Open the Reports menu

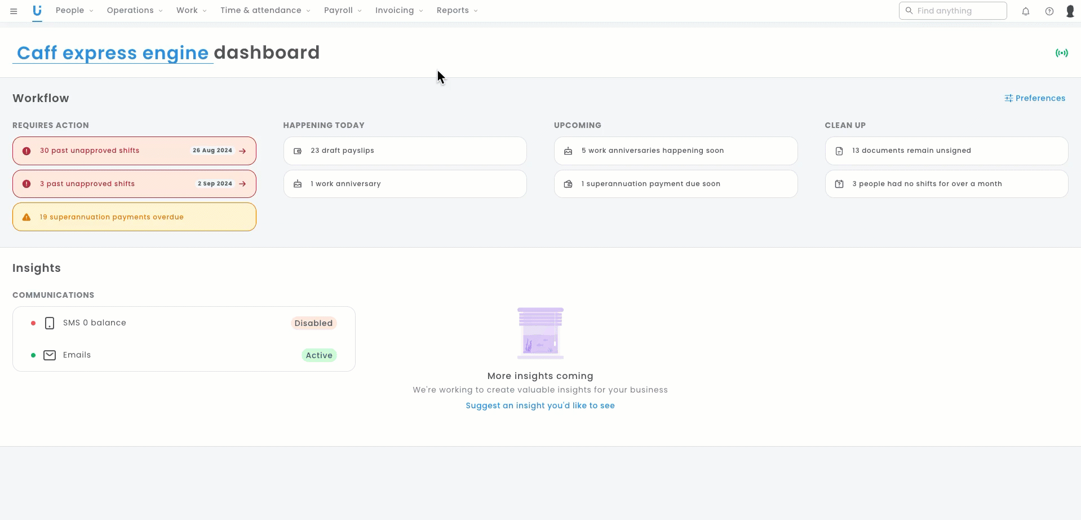[457, 11]
